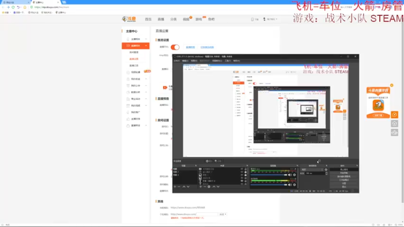
Task: Open the browser home page icon
Action: (x=25, y=7)
